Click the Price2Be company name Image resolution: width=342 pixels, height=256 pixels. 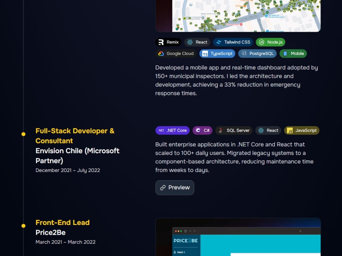(50, 232)
